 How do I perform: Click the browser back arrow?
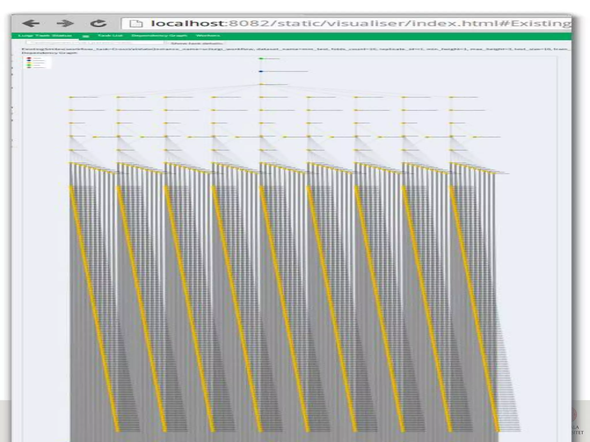31,23
